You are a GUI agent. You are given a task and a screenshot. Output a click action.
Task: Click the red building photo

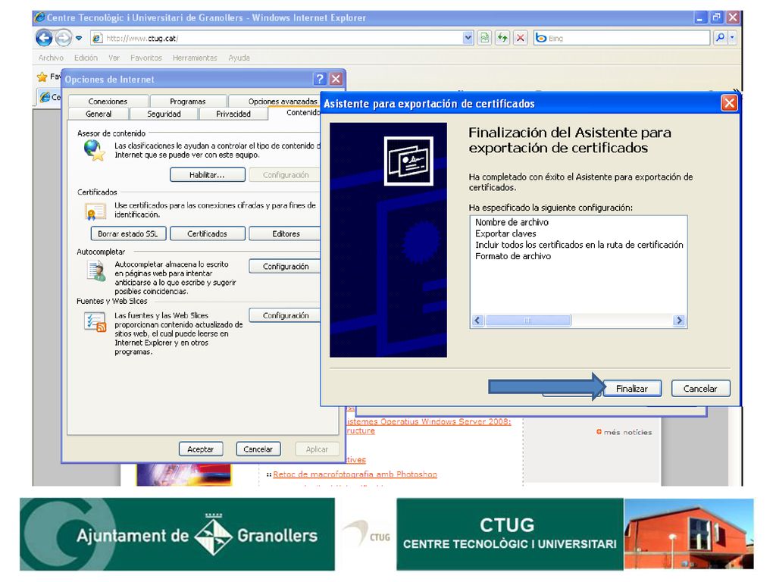tap(689, 534)
